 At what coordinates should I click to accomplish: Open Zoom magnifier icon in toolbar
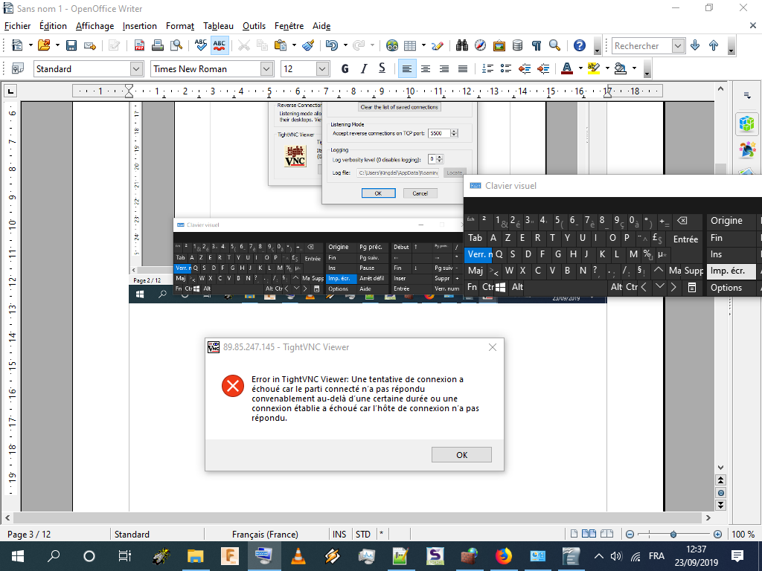click(x=554, y=45)
